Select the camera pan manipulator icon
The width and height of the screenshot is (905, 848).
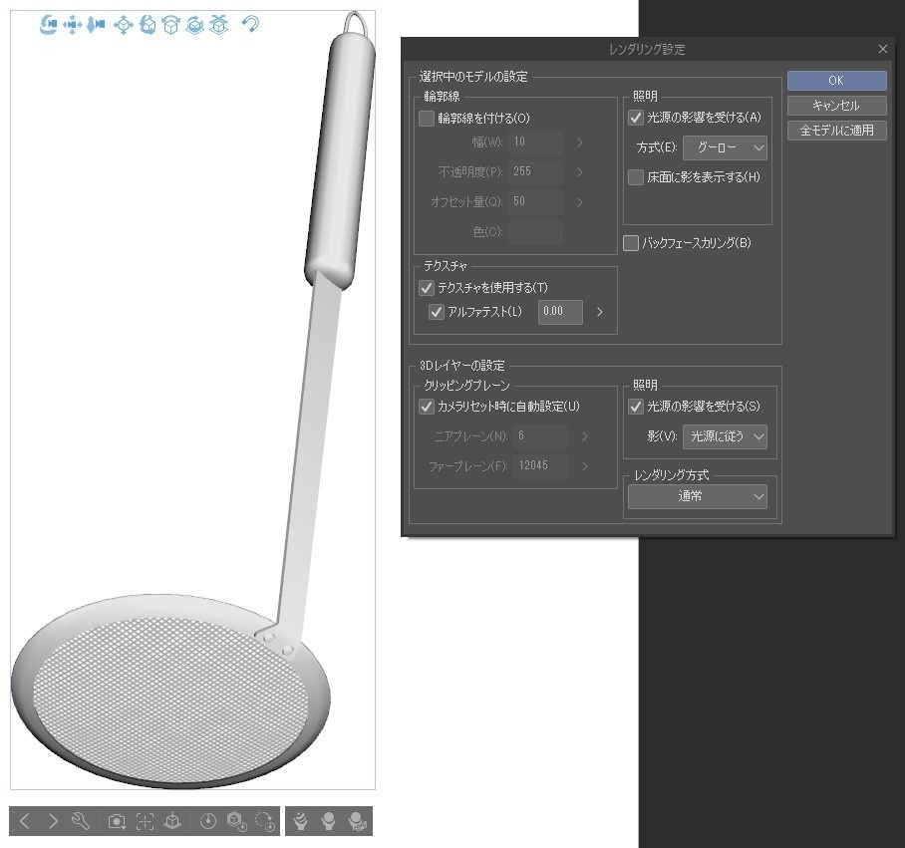coord(72,24)
